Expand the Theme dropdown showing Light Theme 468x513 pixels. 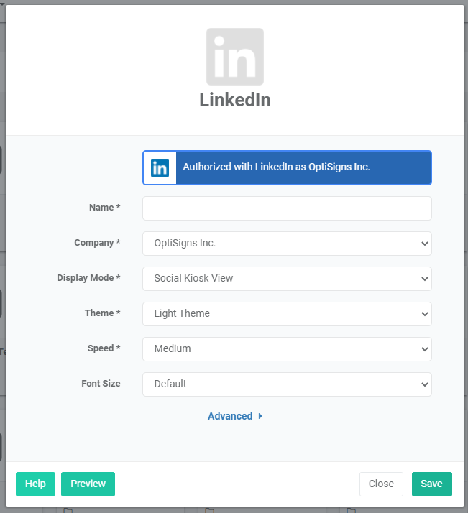point(287,314)
